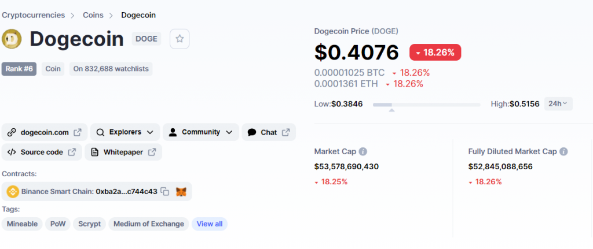Go to Cryptocurrencies breadcrumb
This screenshot has width=593, height=249.
click(x=33, y=15)
